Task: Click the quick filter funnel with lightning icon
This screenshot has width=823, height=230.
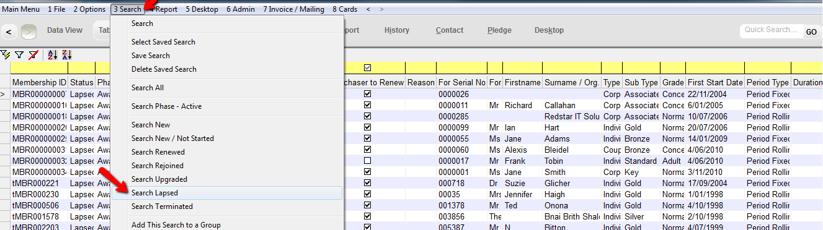Action: 6,55
